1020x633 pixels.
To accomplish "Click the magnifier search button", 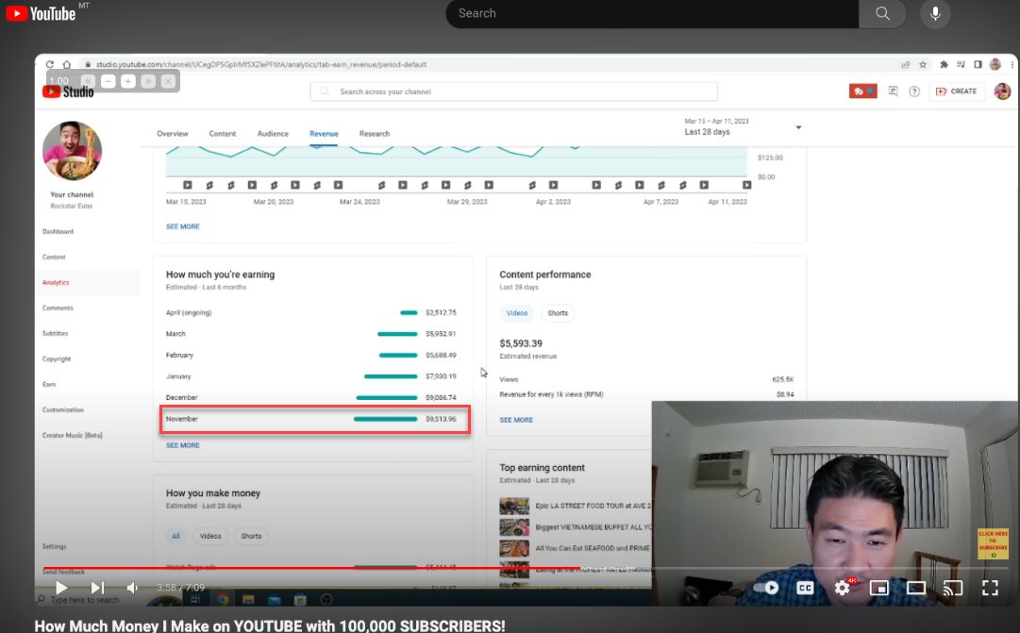I will pyautogui.click(x=882, y=13).
